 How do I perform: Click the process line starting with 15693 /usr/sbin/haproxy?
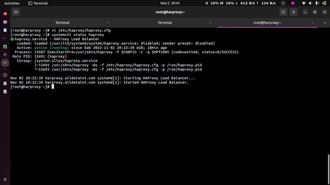[x=120, y=69]
